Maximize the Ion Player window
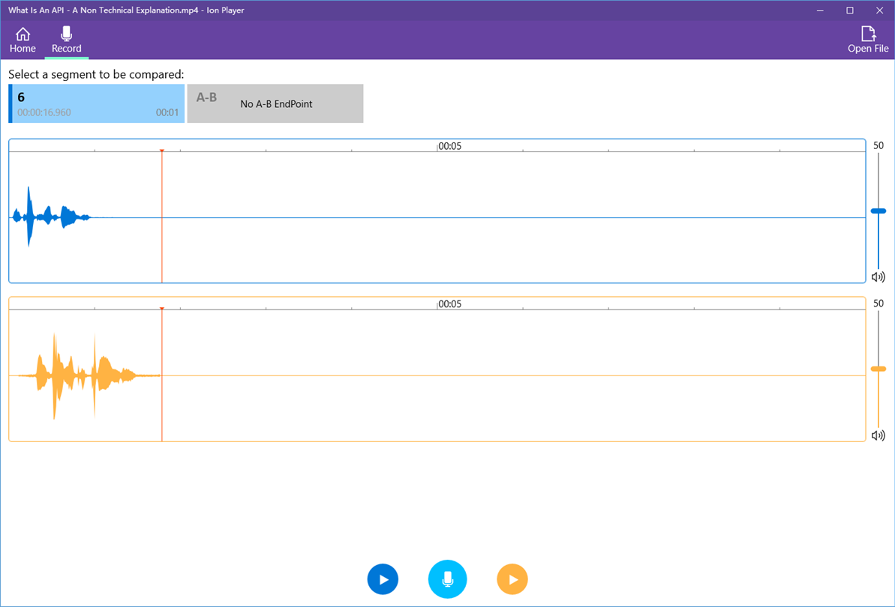 850,10
